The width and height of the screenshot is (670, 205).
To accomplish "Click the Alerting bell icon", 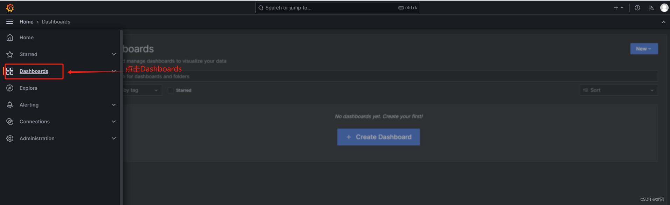I will click(x=10, y=105).
